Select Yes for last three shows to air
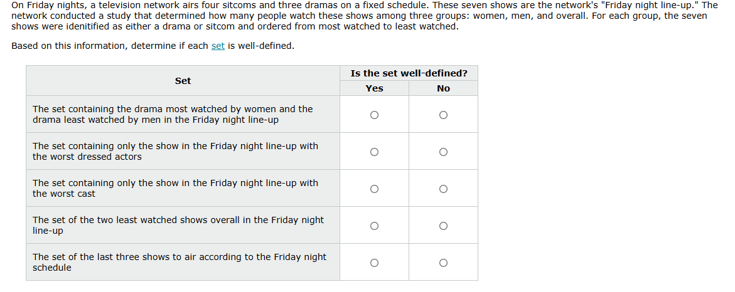The height and width of the screenshot is (292, 735). click(374, 263)
